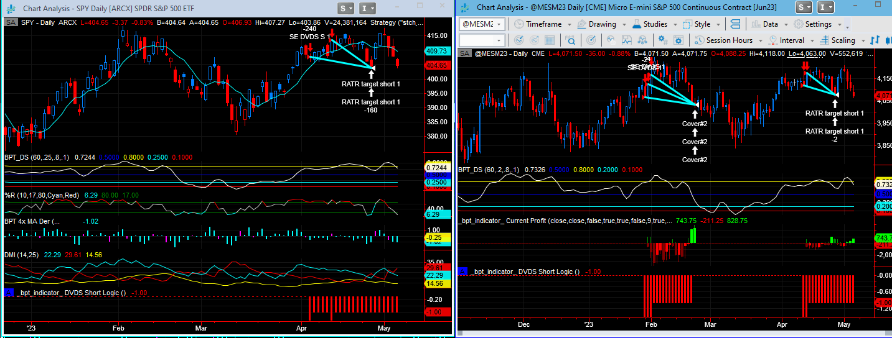Click SE DVDS S 1 label on SPY chart
892x338 pixels.
309,37
